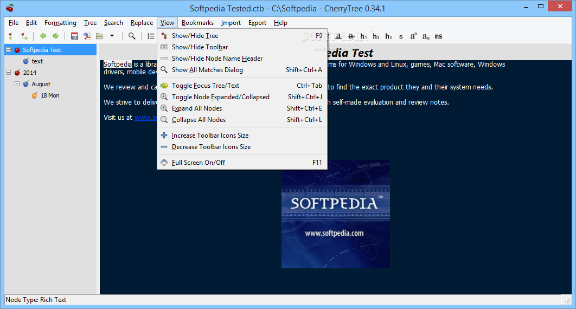Open the Edit menu

coord(31,23)
